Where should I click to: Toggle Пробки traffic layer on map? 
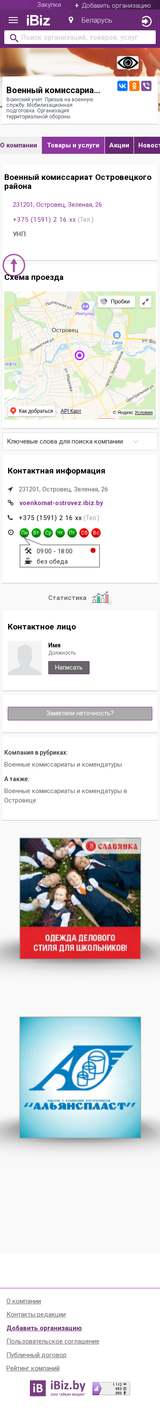coord(116,302)
